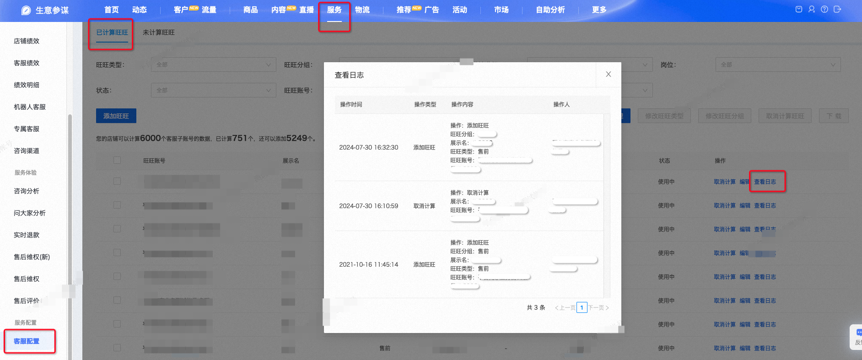Click the logout arrow icon
The width and height of the screenshot is (862, 360).
coord(837,9)
